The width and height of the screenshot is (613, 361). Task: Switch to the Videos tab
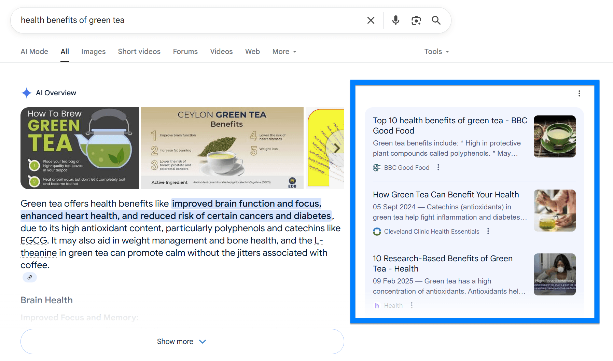[x=221, y=52]
